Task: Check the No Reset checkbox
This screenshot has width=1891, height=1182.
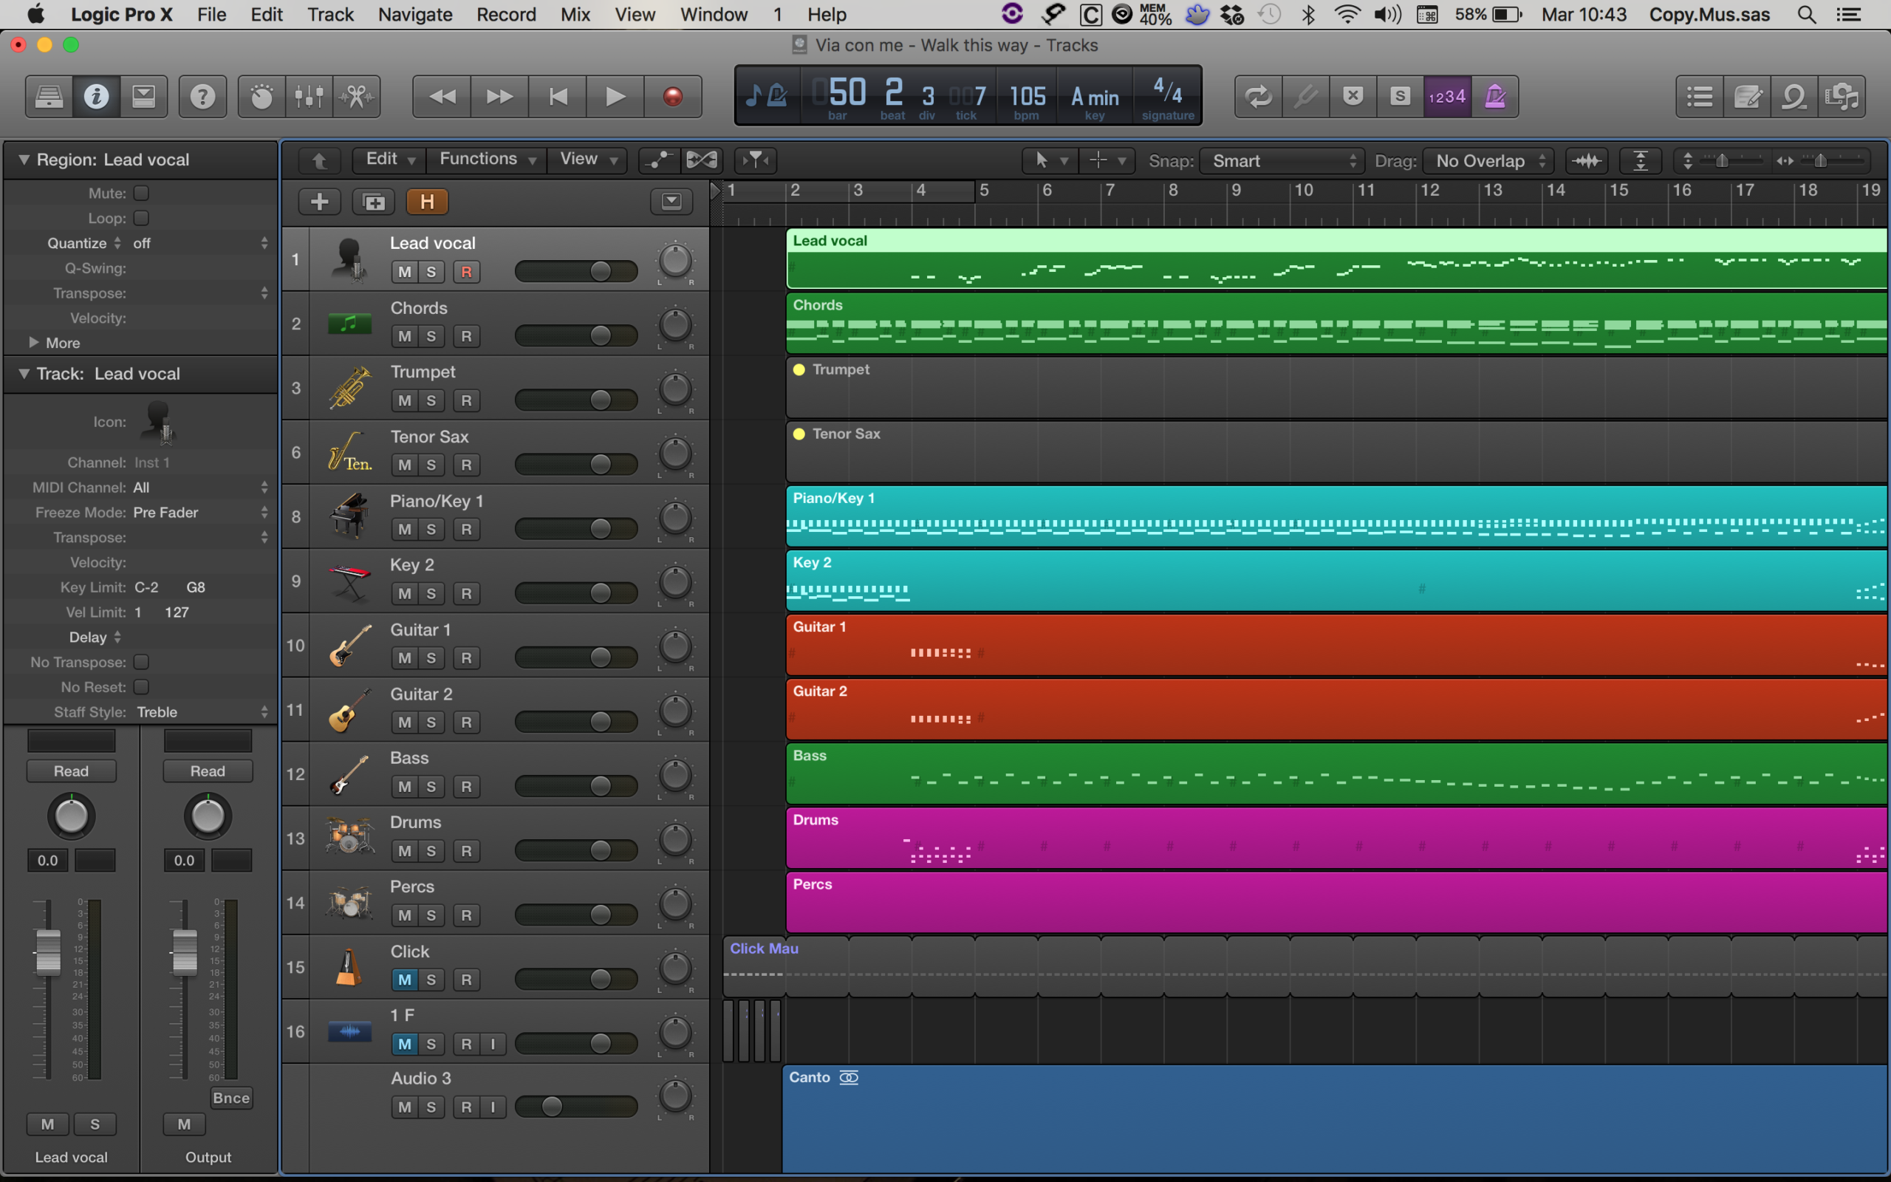Action: [141, 687]
